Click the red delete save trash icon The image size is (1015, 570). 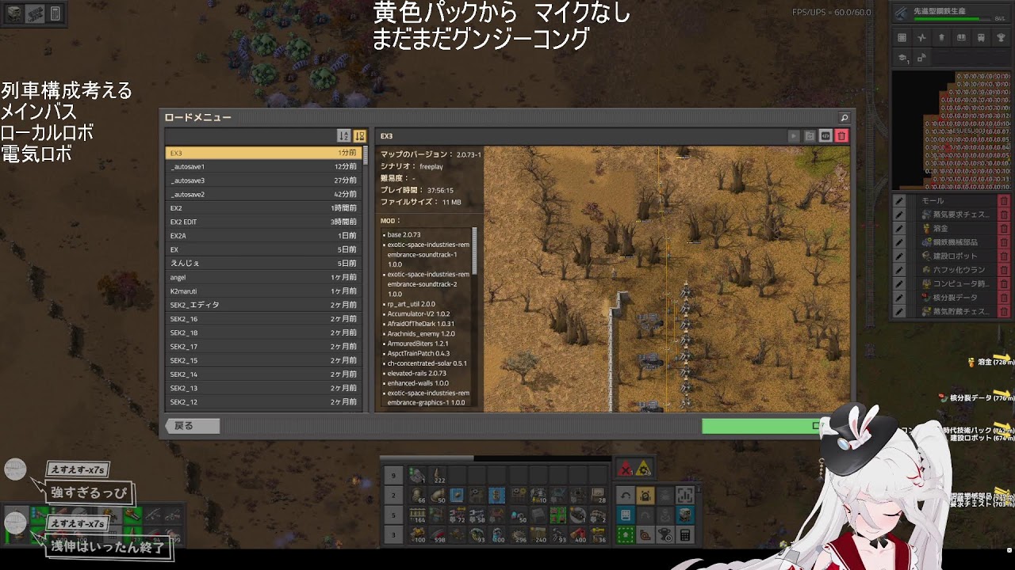point(841,136)
